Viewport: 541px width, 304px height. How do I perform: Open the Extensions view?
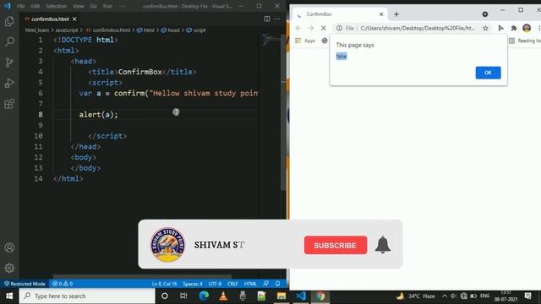point(9,103)
